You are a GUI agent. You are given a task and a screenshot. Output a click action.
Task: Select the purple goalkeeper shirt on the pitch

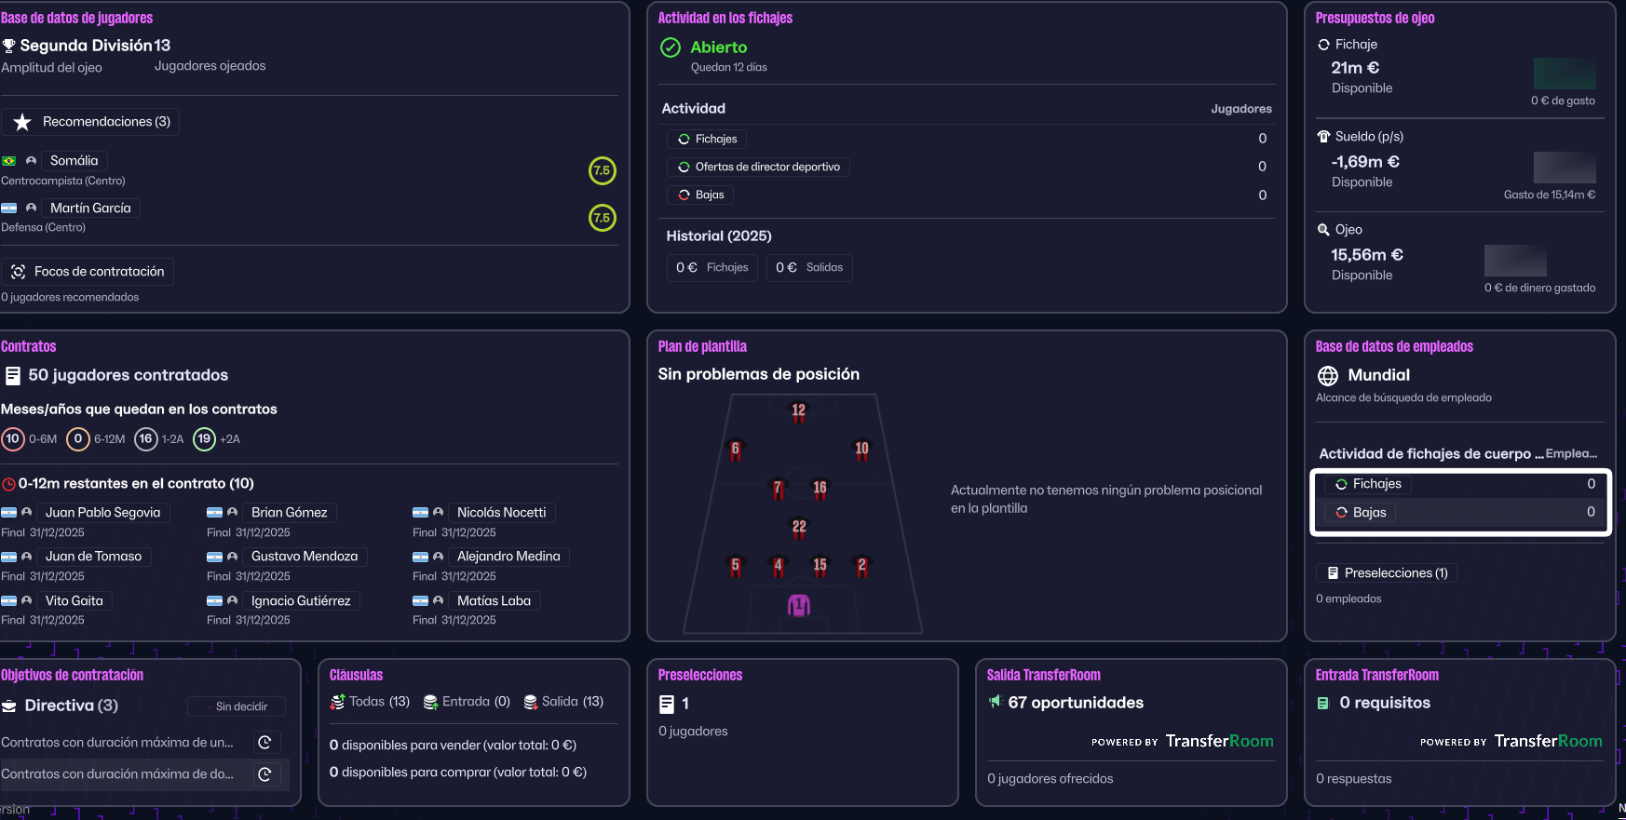click(799, 606)
